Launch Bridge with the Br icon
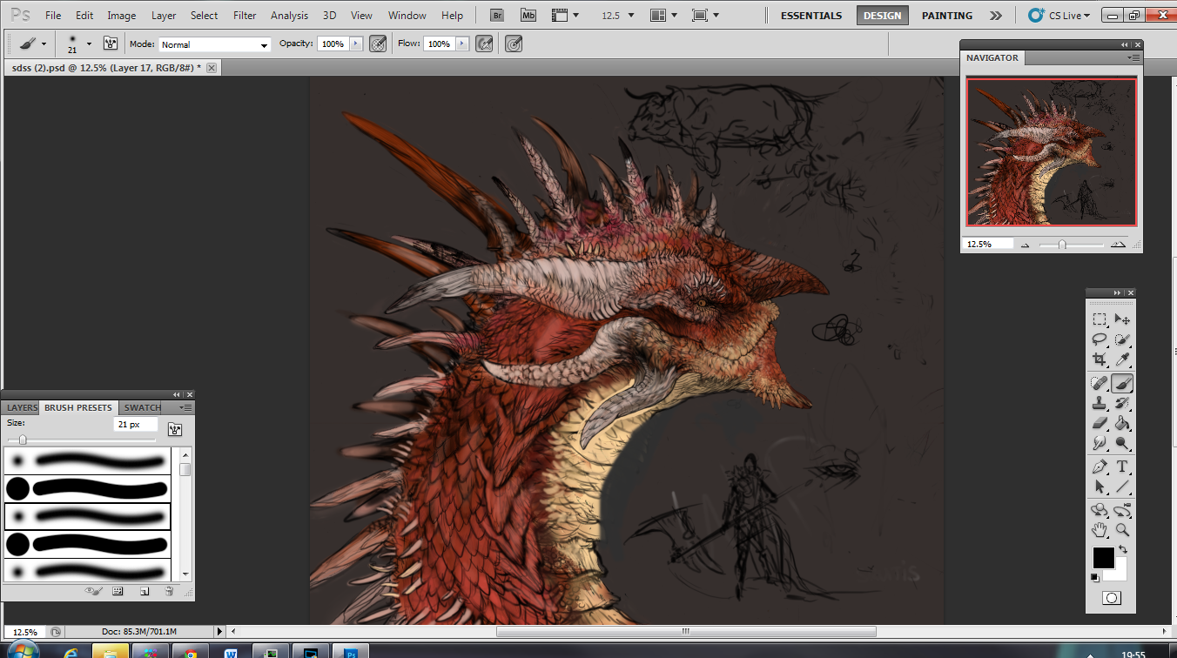 point(496,15)
